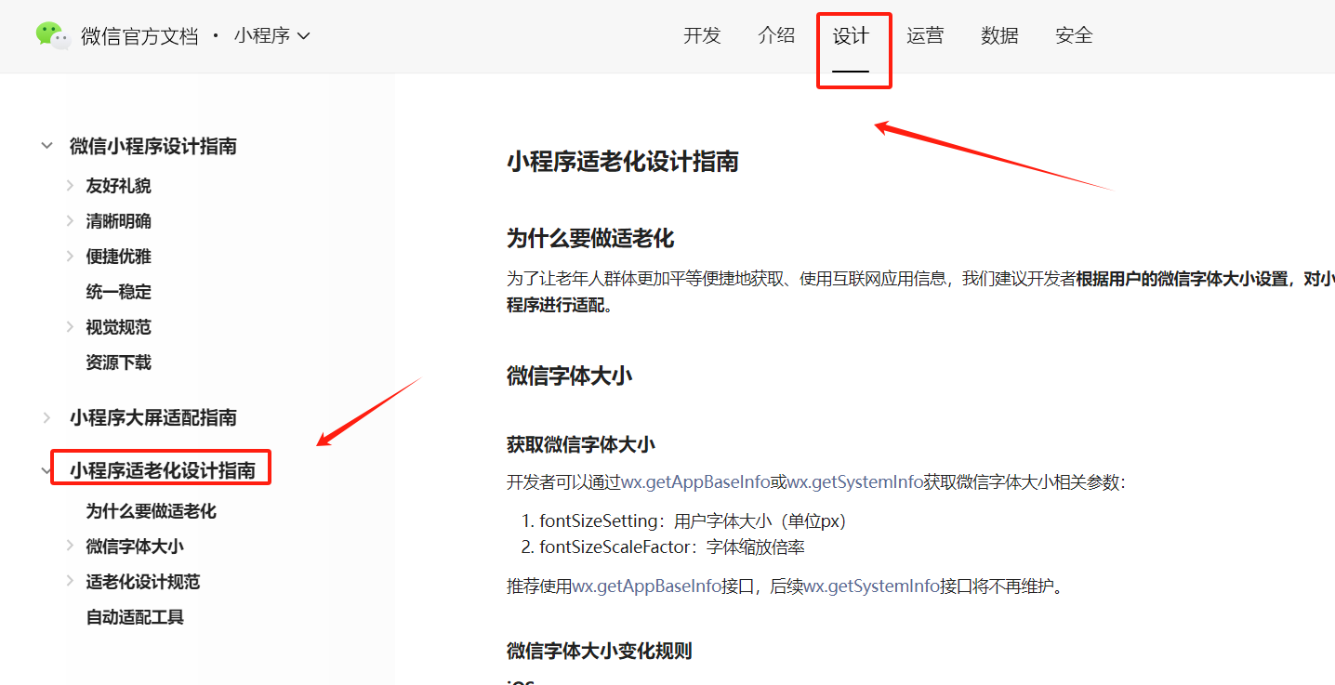Expand the 小程序大屏适配指南 chevron
The height and width of the screenshot is (685, 1335).
point(46,418)
